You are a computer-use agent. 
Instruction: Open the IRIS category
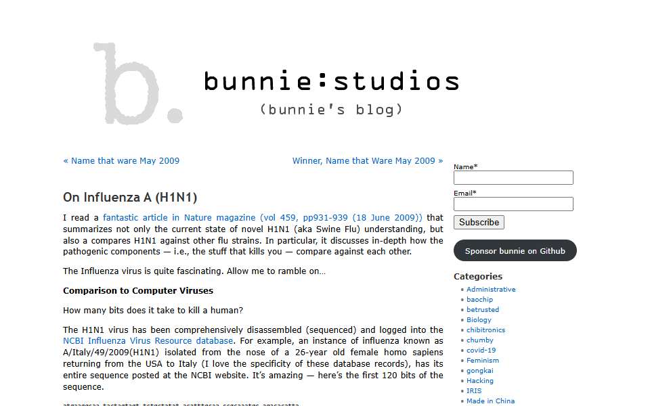point(474,390)
